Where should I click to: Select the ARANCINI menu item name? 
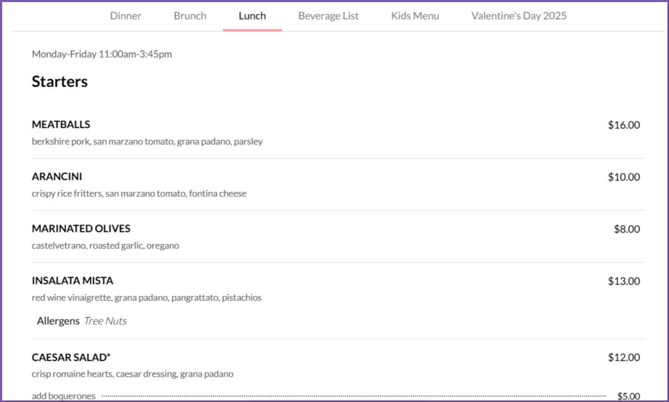pyautogui.click(x=57, y=177)
